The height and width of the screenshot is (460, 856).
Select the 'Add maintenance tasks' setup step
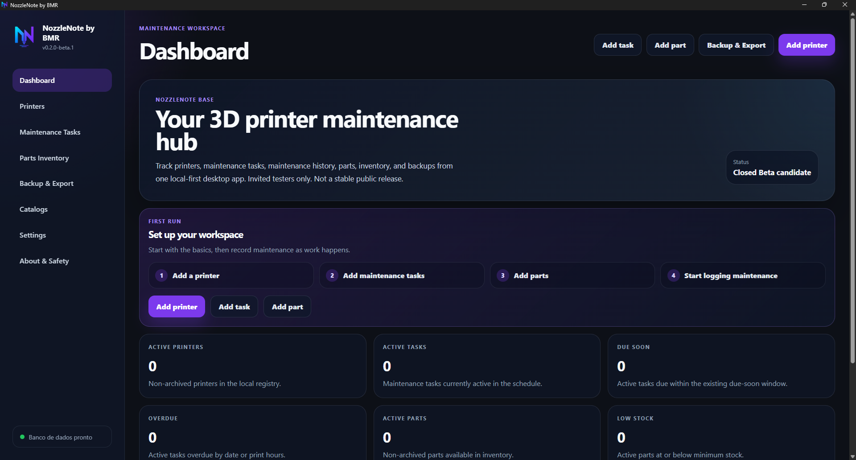(x=402, y=275)
